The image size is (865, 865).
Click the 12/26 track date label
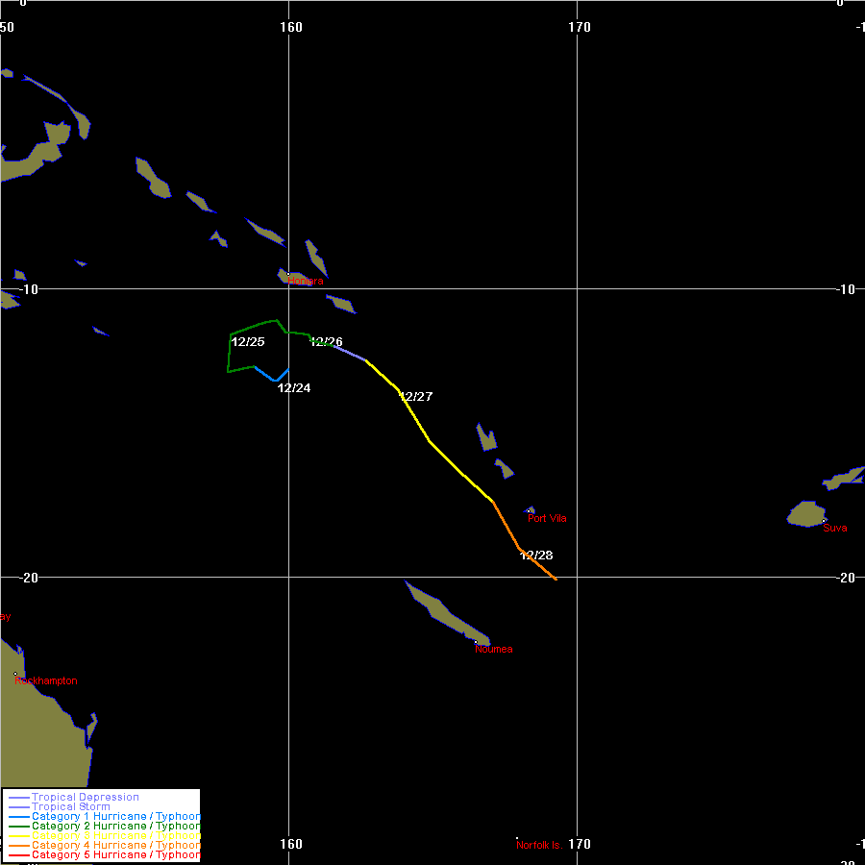click(327, 342)
